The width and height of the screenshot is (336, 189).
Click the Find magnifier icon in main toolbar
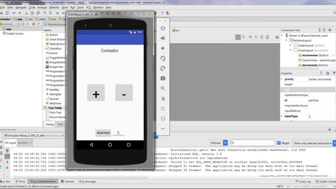(45, 13)
